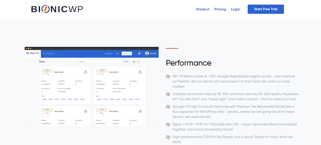Screen dimensions: 321x145
Task: Click the WordPress icon on the bottom-right Demo Site card
Action: (x=140, y=111)
